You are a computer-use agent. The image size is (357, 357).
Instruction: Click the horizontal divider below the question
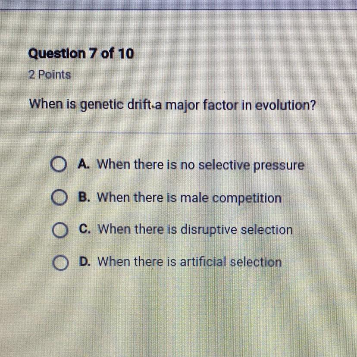tap(193, 132)
